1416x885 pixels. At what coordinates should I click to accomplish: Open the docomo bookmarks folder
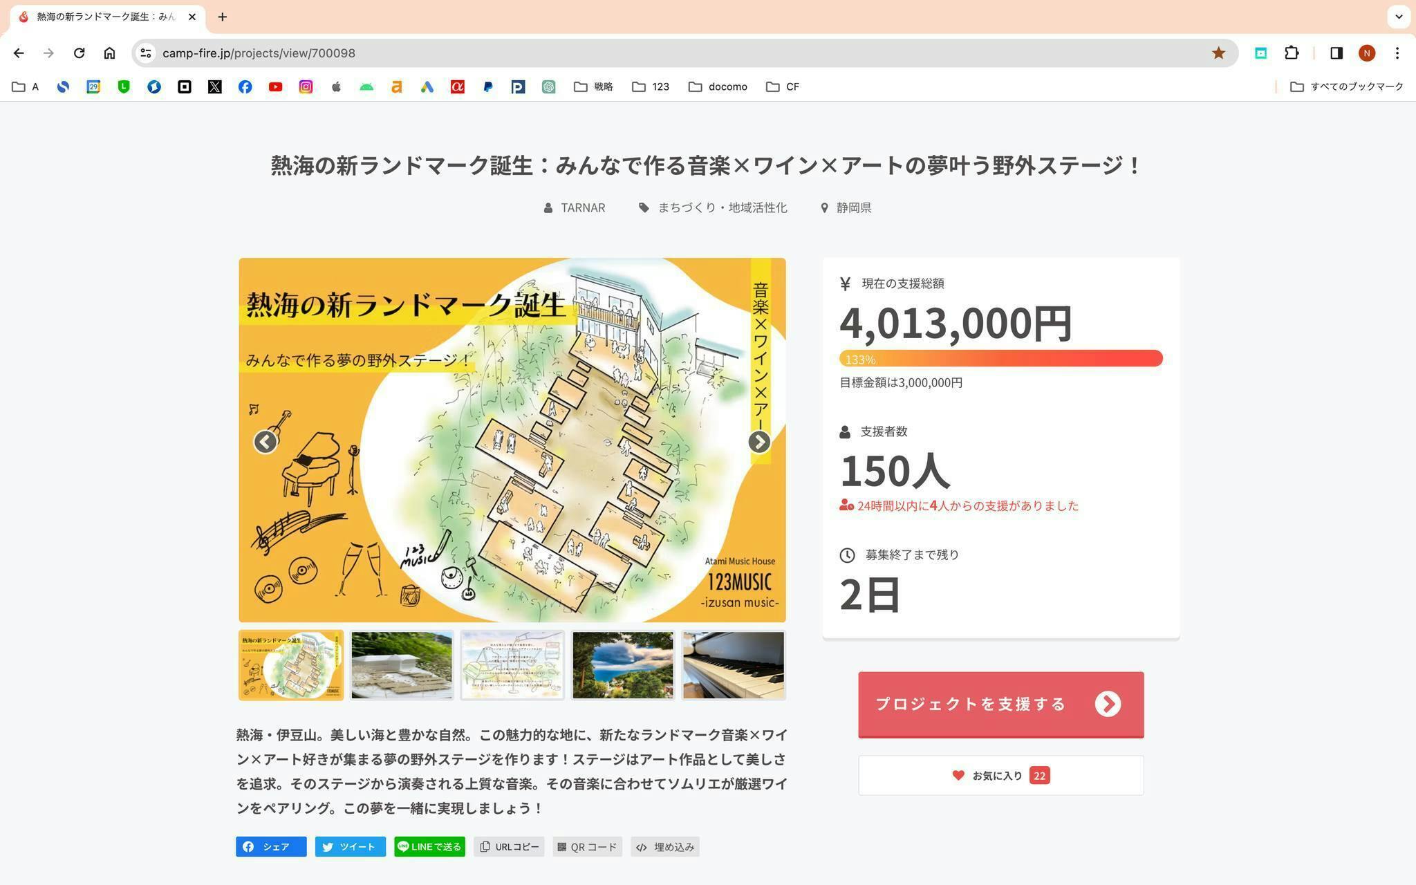(718, 86)
